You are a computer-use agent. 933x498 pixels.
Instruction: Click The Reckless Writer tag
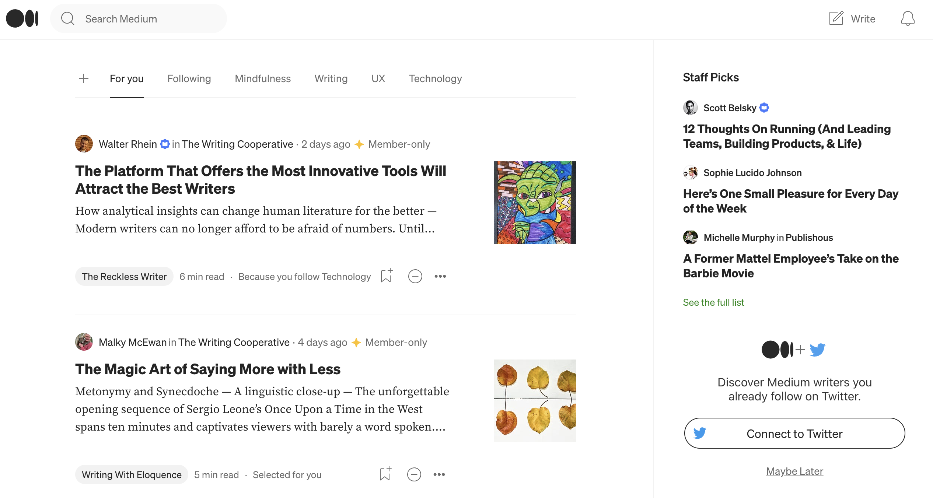point(124,277)
